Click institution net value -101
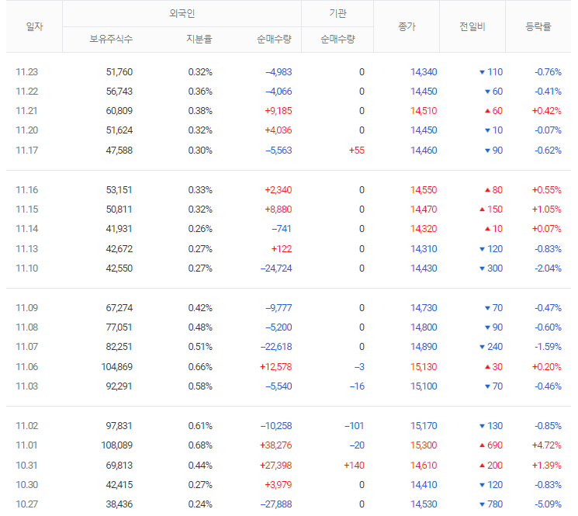The width and height of the screenshot is (578, 516). point(355,426)
